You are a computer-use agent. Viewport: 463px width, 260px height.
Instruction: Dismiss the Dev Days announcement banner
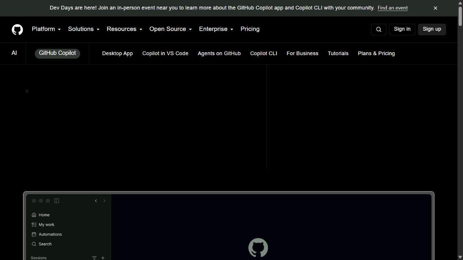[436, 8]
